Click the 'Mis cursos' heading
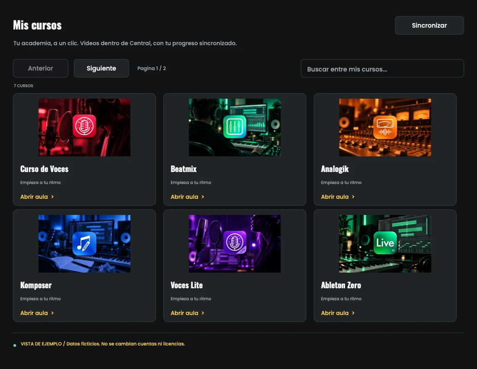 (37, 25)
